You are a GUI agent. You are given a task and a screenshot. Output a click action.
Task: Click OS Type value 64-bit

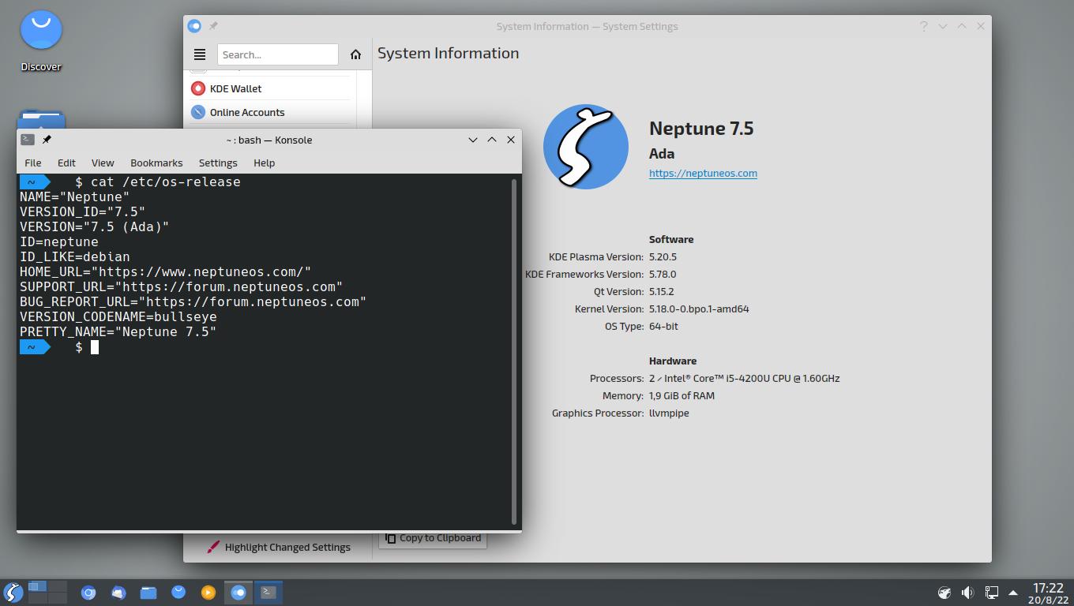(x=663, y=326)
